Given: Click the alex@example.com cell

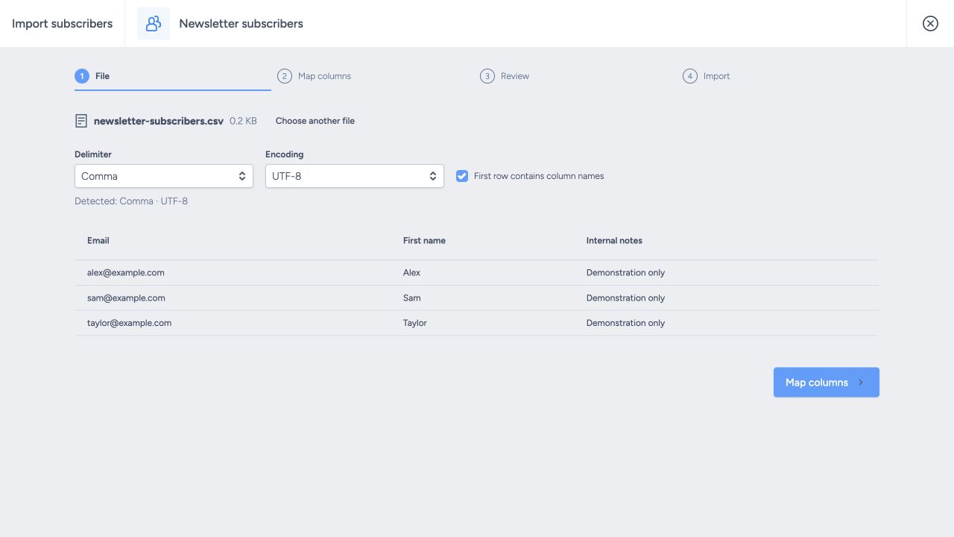Looking at the screenshot, I should point(126,273).
